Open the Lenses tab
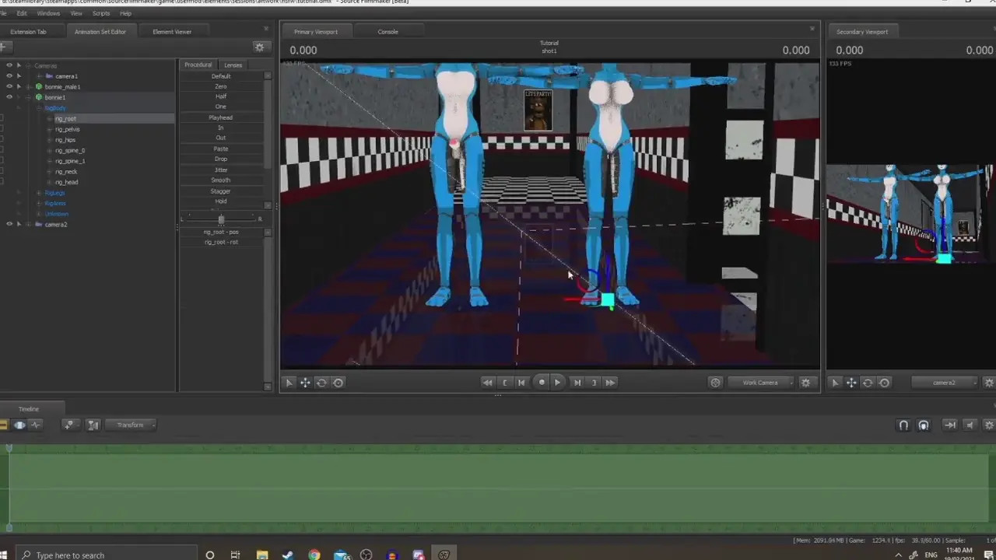The image size is (996, 560). tap(233, 65)
